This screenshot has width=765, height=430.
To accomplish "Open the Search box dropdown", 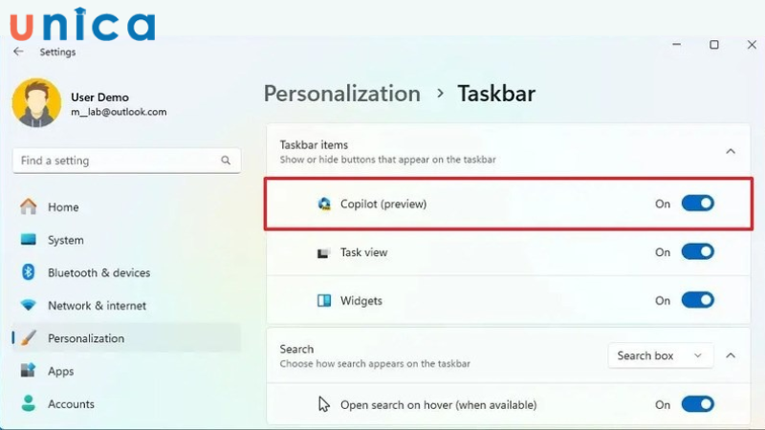I will click(x=661, y=355).
